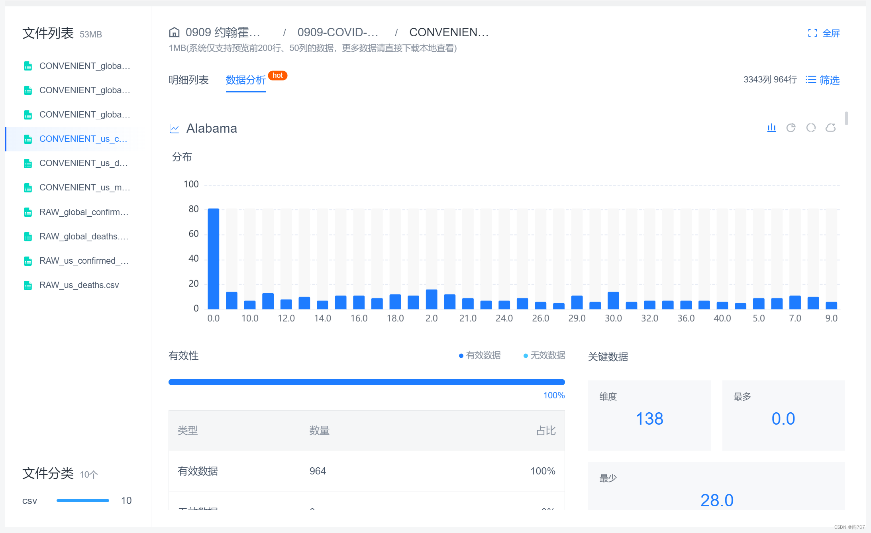Switch to pie chart view icon
The height and width of the screenshot is (533, 871).
pyautogui.click(x=791, y=128)
